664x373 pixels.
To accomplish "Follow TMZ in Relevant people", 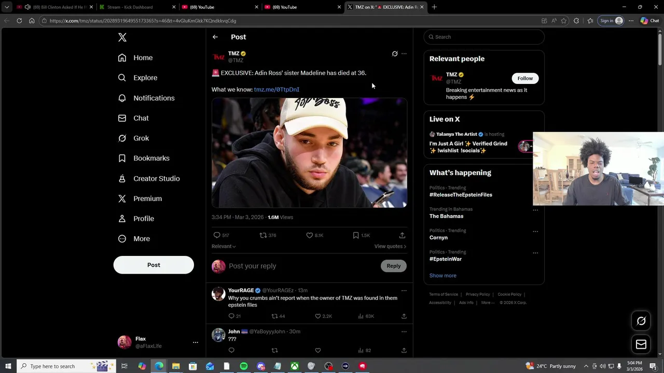I will tap(525, 78).
